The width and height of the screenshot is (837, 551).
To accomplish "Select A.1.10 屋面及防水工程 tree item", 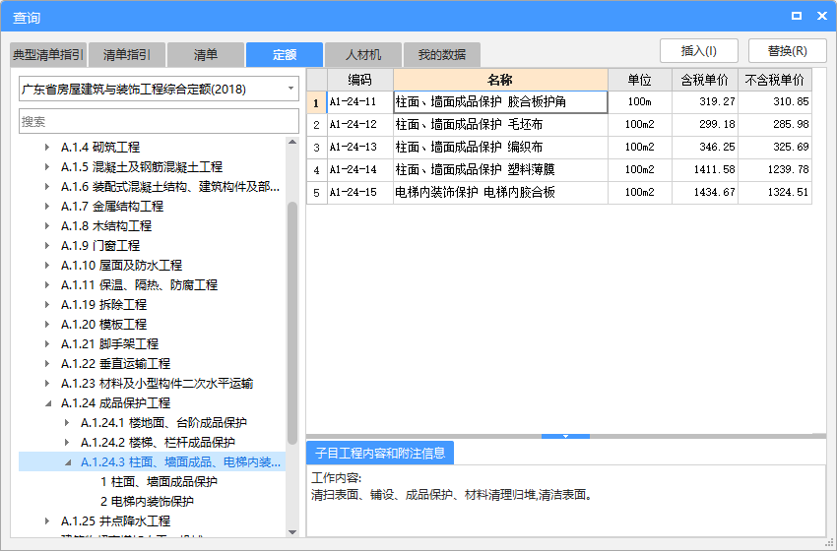I will pos(122,265).
